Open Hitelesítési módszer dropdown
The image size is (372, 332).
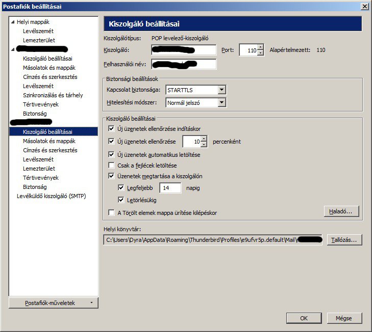click(x=221, y=102)
